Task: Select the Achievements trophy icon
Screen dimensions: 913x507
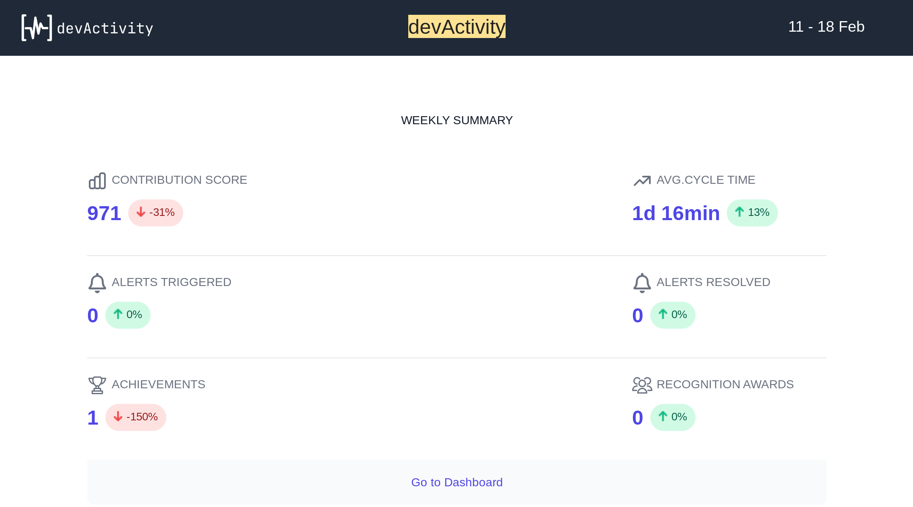Action: (x=97, y=385)
